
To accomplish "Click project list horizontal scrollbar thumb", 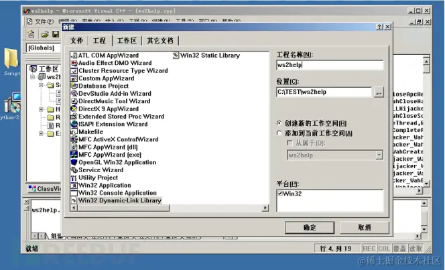I will click(x=123, y=208).
